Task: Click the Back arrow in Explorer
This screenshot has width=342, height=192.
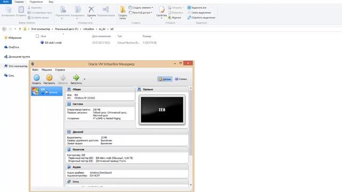Action: tap(4, 29)
